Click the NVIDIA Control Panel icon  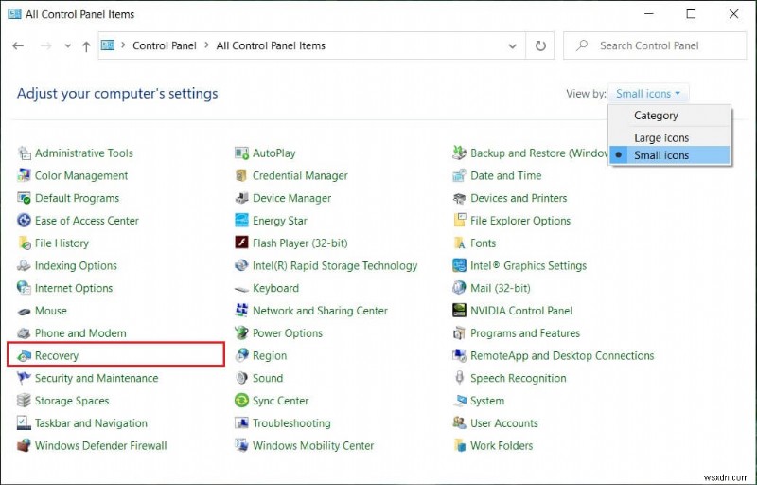pyautogui.click(x=460, y=311)
